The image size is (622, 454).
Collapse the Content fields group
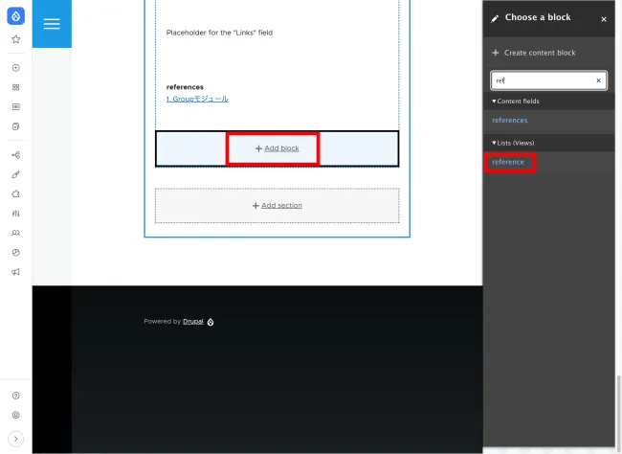(x=516, y=101)
